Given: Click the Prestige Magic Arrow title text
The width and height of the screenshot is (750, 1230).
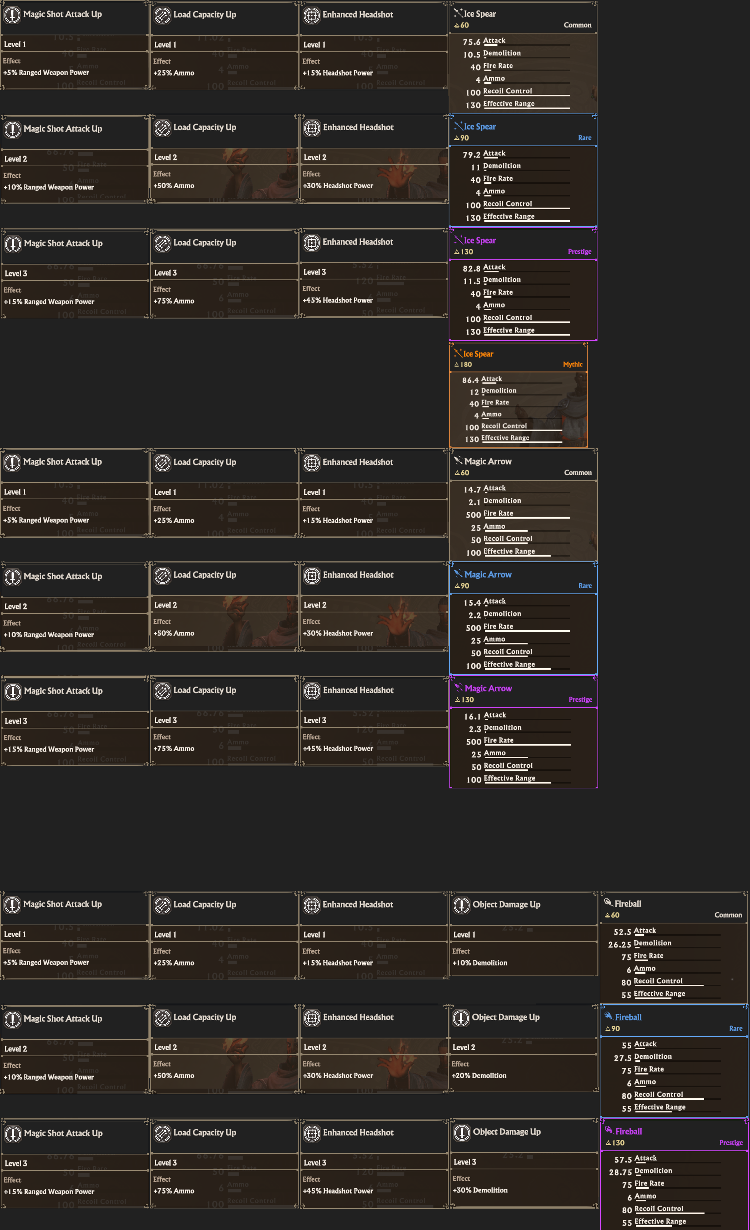Looking at the screenshot, I should point(488,688).
